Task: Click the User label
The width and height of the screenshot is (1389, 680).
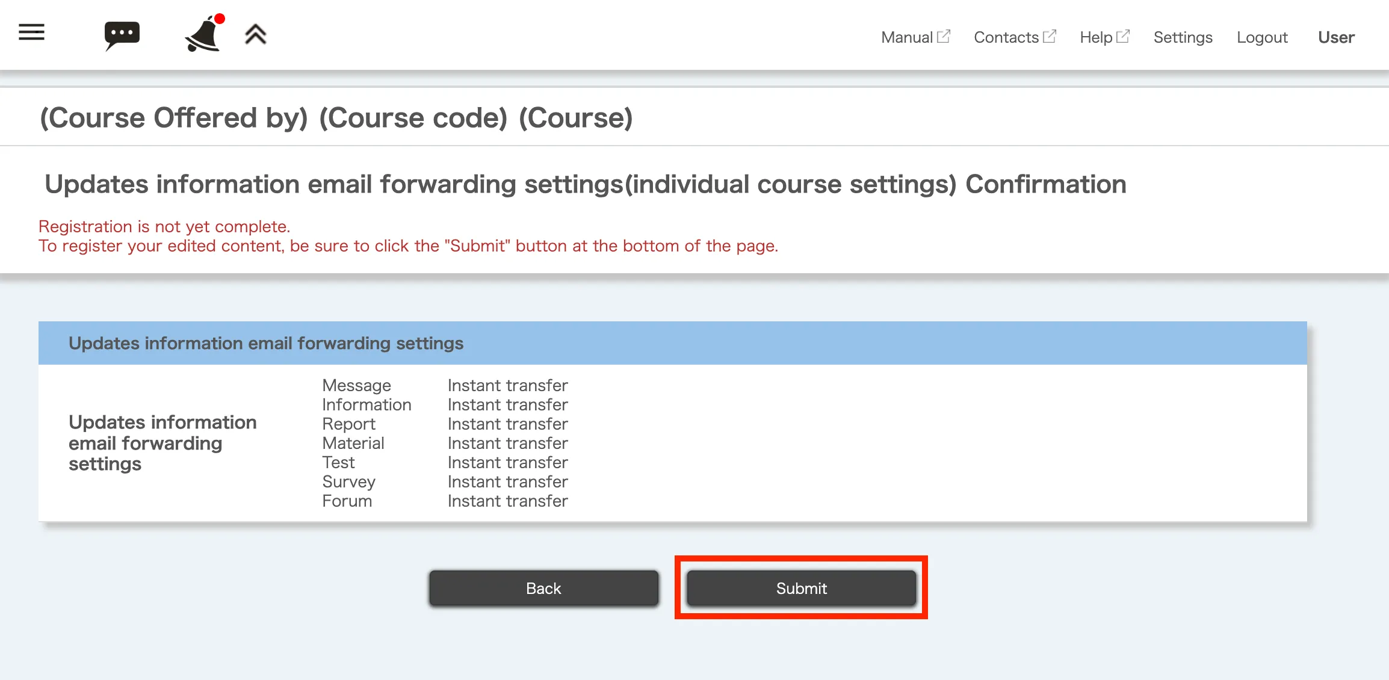Action: tap(1336, 37)
